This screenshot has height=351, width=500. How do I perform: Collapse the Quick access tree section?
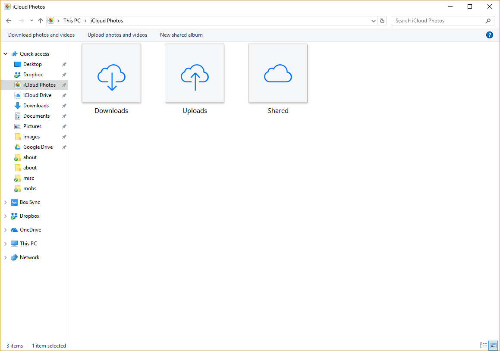pyautogui.click(x=6, y=54)
